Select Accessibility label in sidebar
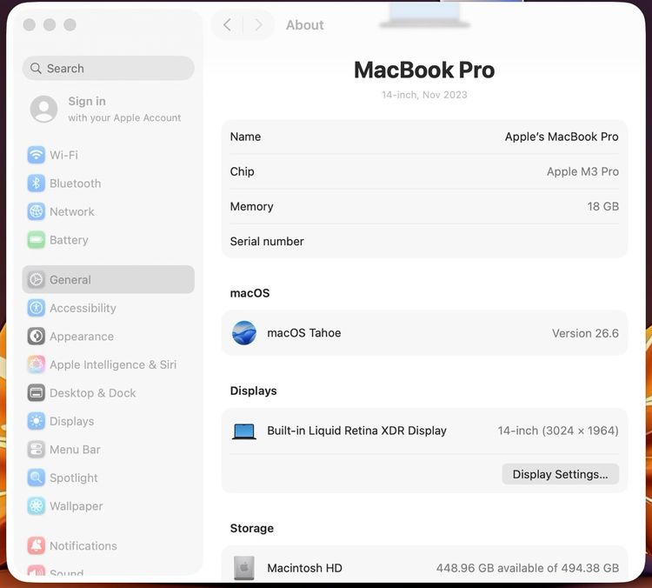The image size is (652, 588). [x=83, y=308]
